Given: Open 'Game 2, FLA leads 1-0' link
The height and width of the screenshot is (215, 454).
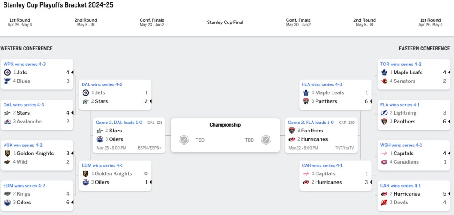Looking at the screenshot, I should 311,123.
